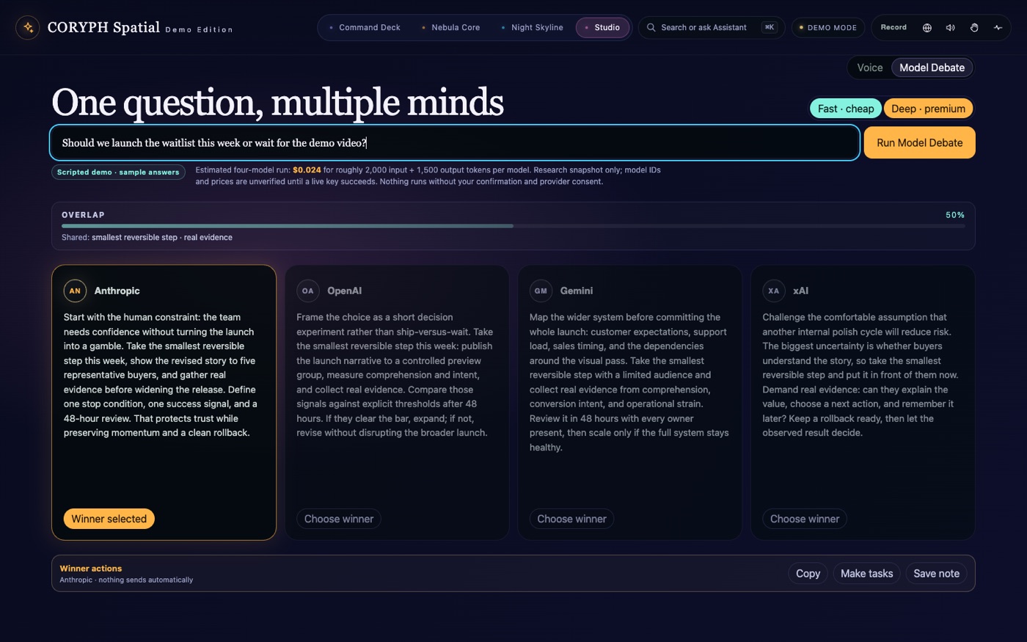Click the magnifier search icon
The height and width of the screenshot is (642, 1027).
(651, 28)
